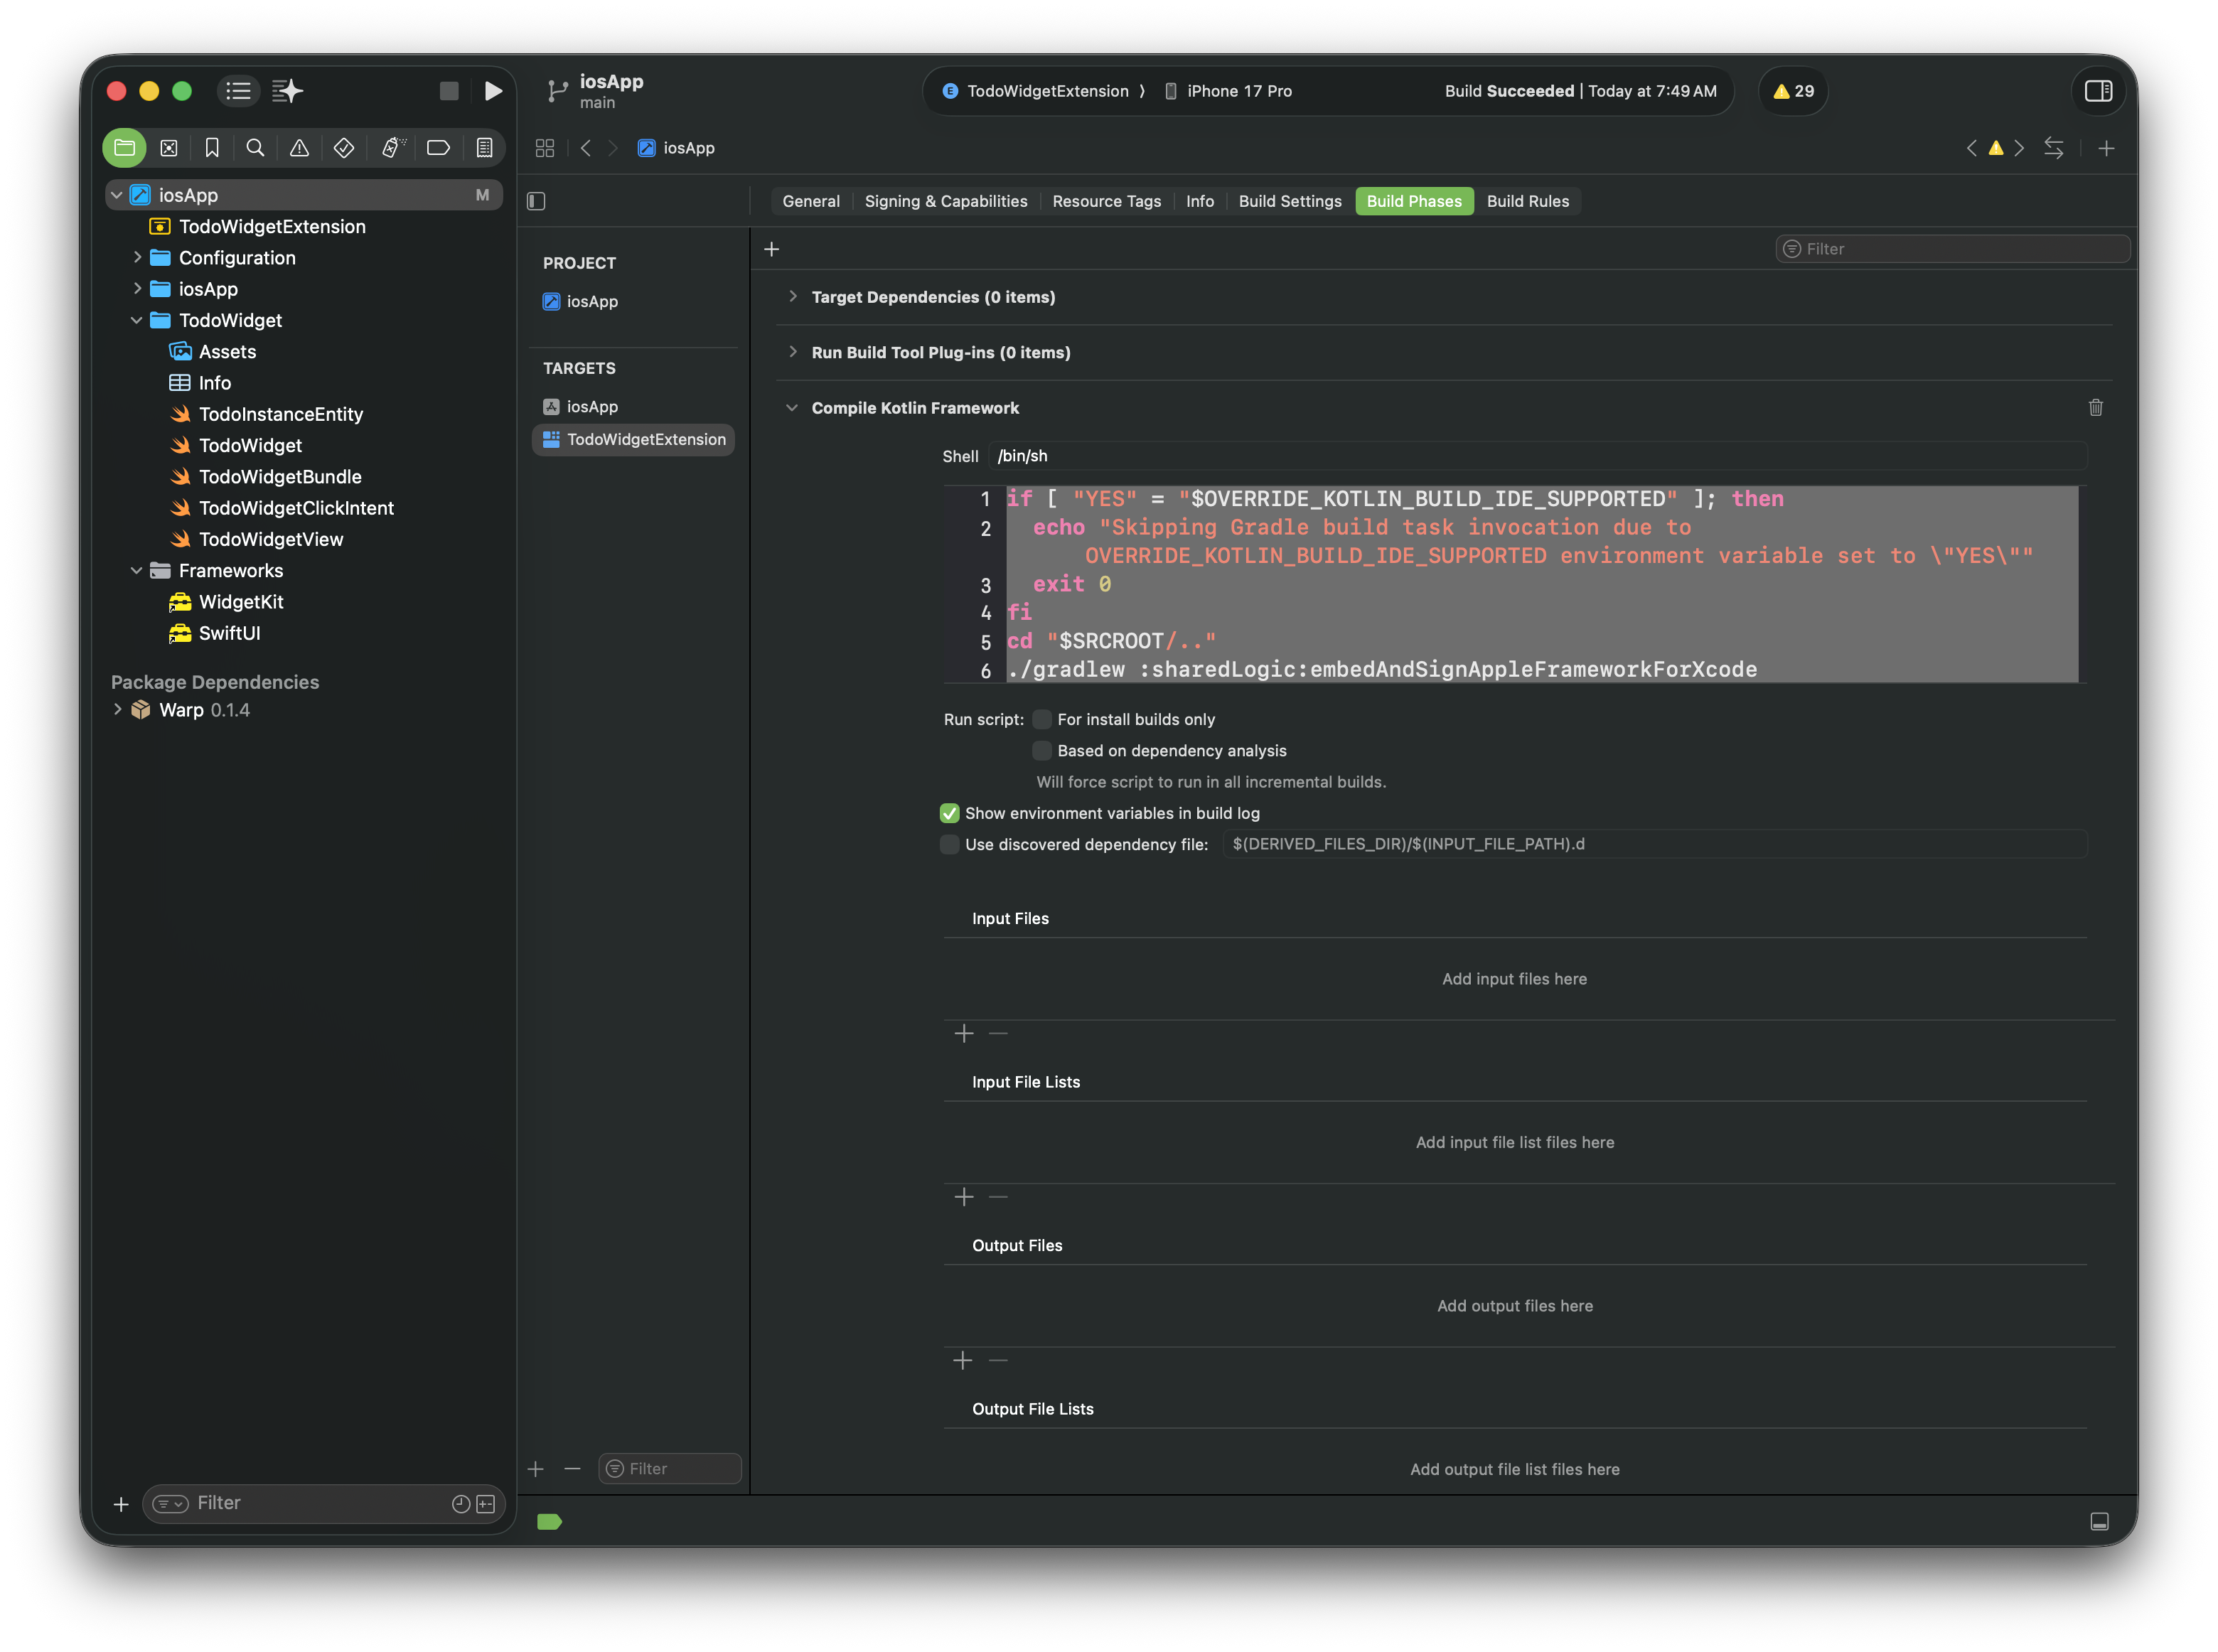Add an input file with plus button

coord(963,1033)
